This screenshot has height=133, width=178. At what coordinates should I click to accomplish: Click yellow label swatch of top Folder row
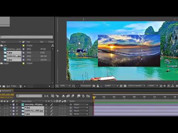click(x=23, y=45)
